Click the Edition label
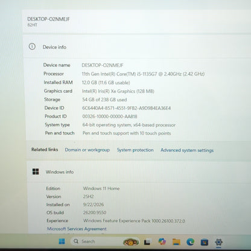This screenshot has width=251, height=251. tap(53, 188)
